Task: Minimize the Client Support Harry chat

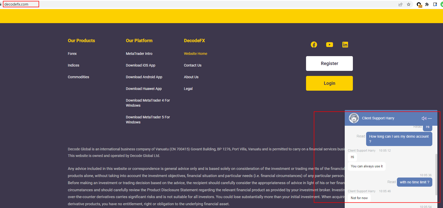Action: (x=430, y=118)
